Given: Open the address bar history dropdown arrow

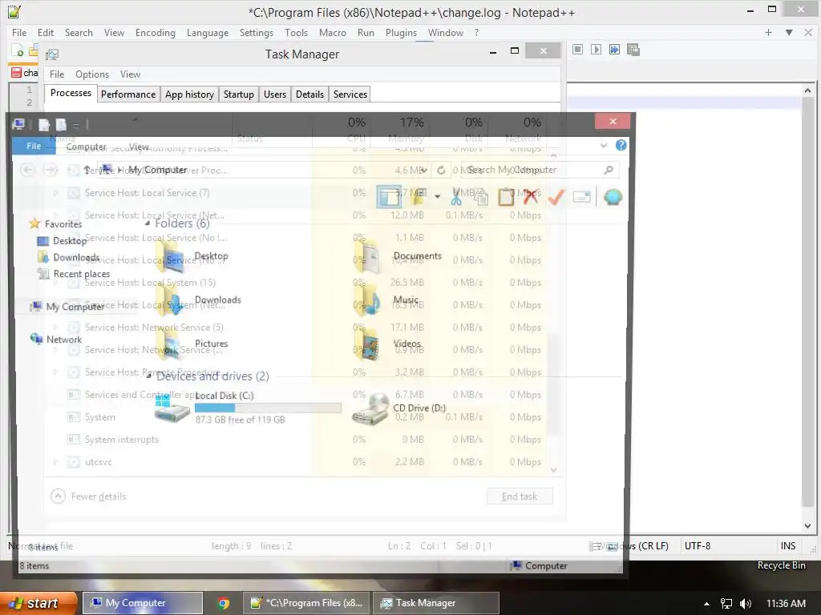Looking at the screenshot, I should (x=423, y=170).
